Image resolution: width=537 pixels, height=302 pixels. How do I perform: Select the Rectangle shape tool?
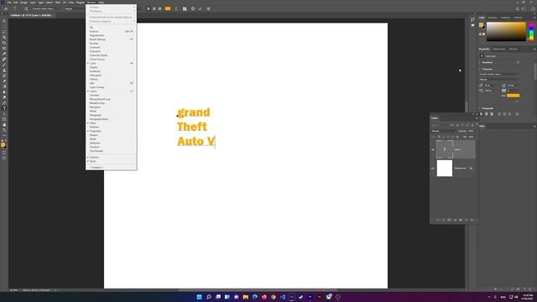point(4,119)
